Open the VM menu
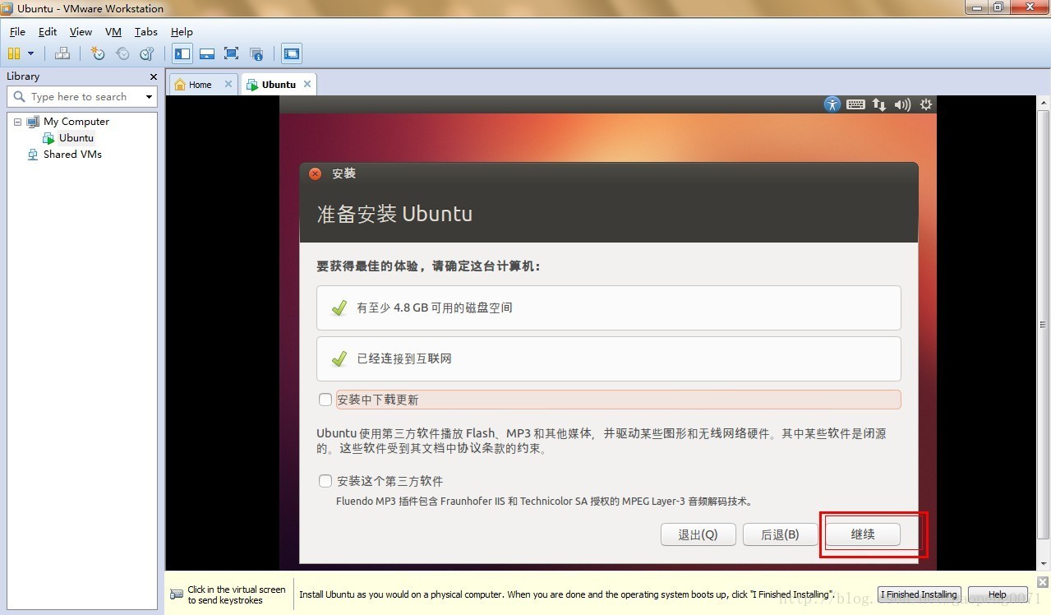Image resolution: width=1051 pixels, height=615 pixels. 113,31
